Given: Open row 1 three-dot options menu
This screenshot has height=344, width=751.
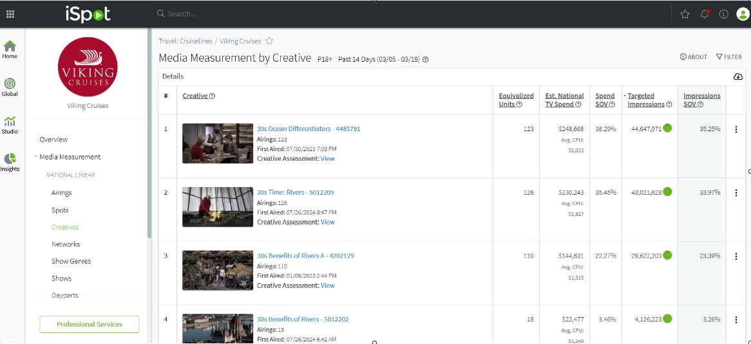Looking at the screenshot, I should (x=736, y=129).
